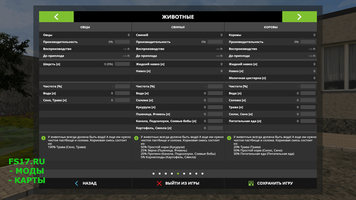
Task: Select the sixth page indicator dot
Action: [184, 173]
